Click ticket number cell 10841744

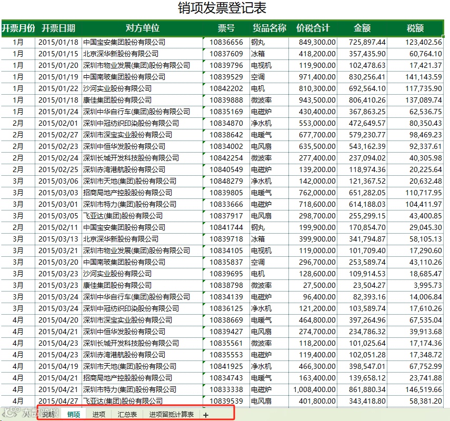[x=226, y=227]
